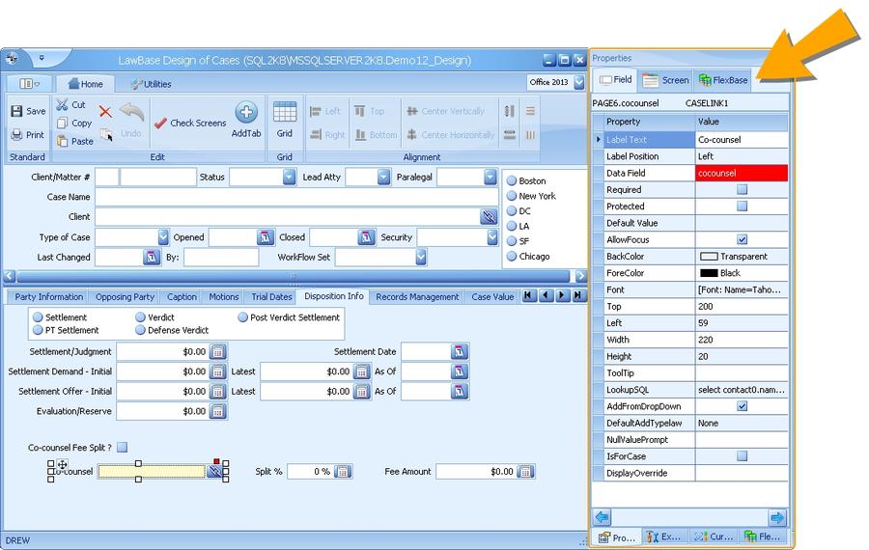Viewport: 869px width, 550px height.
Task: Open the Party Information tab
Action: tap(49, 297)
